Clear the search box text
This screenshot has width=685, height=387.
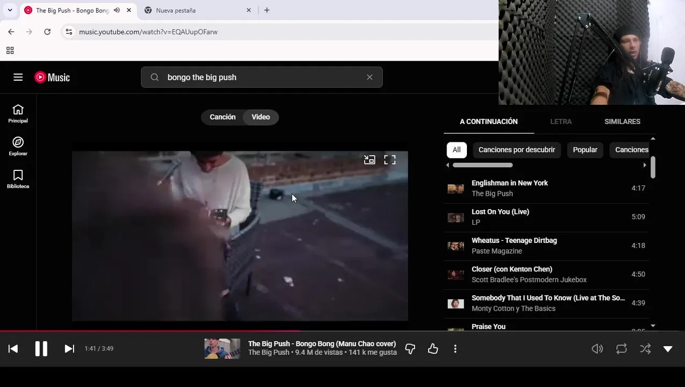point(370,77)
